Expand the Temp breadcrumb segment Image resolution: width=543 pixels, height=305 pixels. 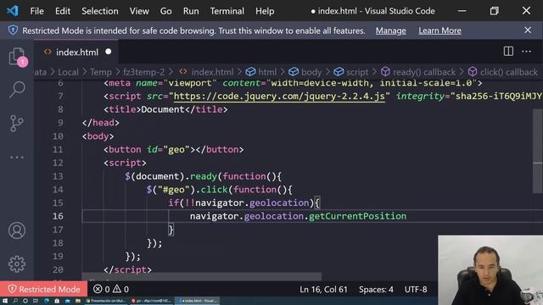tap(101, 72)
